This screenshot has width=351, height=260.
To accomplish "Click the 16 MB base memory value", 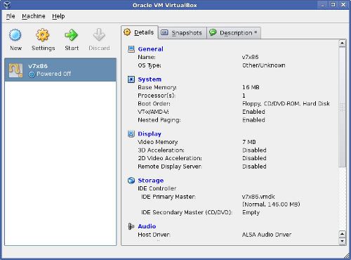I will (251, 87).
